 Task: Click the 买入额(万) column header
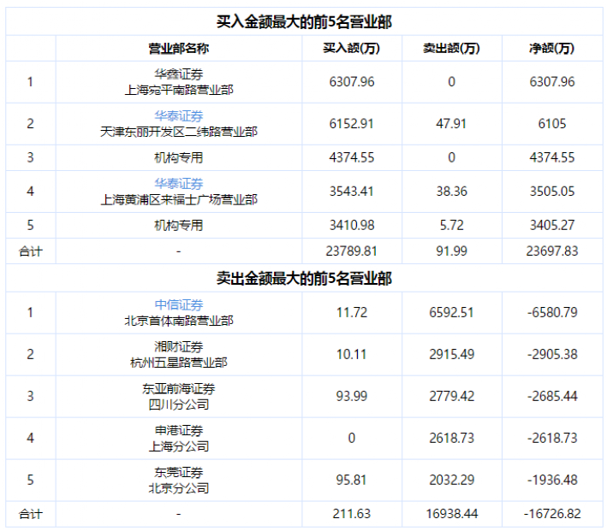pyautogui.click(x=351, y=49)
